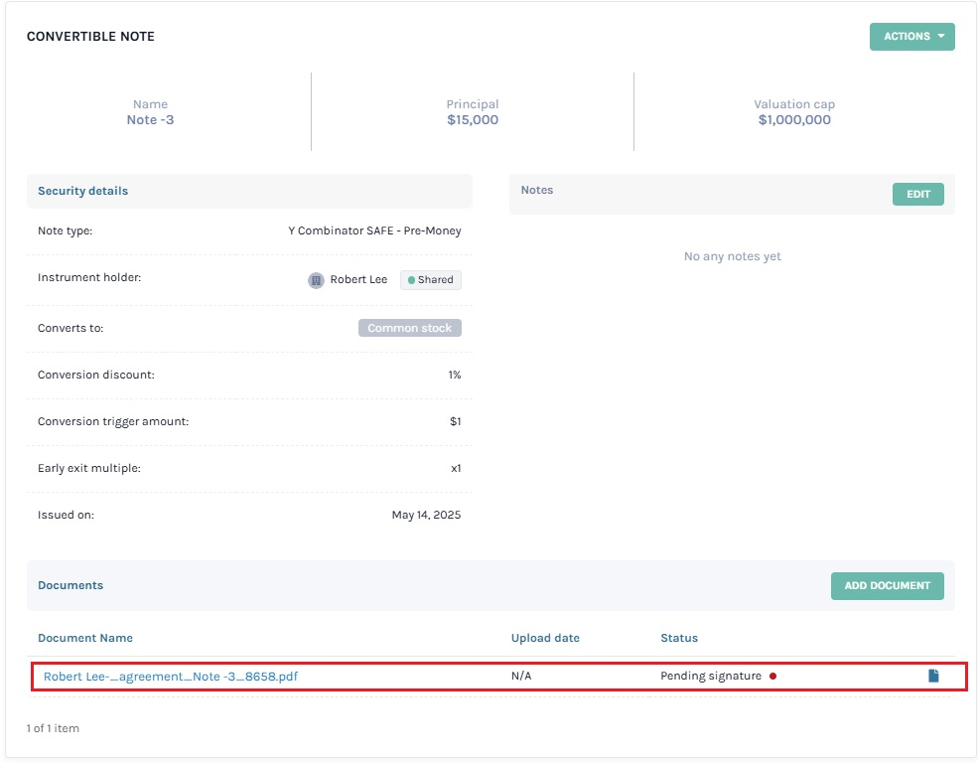
Task: Click the 1% conversion discount value
Action: pos(455,375)
